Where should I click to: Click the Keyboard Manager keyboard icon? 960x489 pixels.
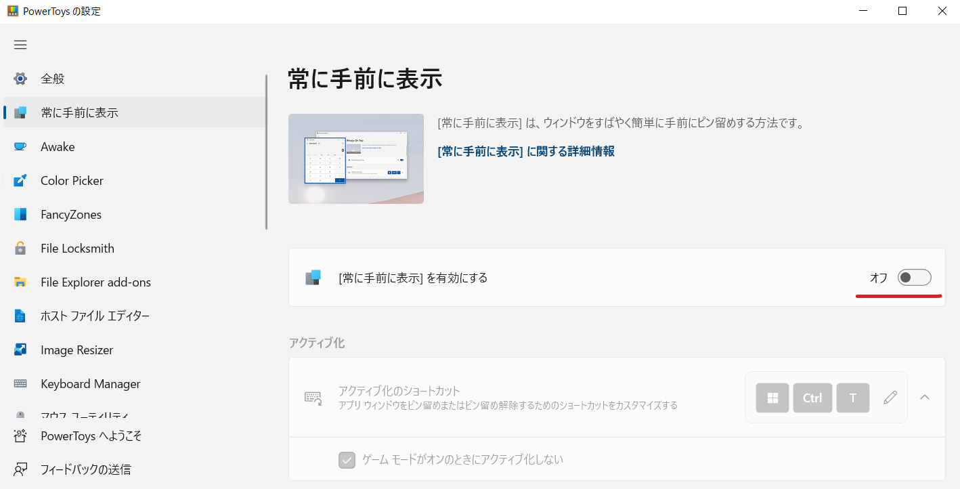pos(20,383)
